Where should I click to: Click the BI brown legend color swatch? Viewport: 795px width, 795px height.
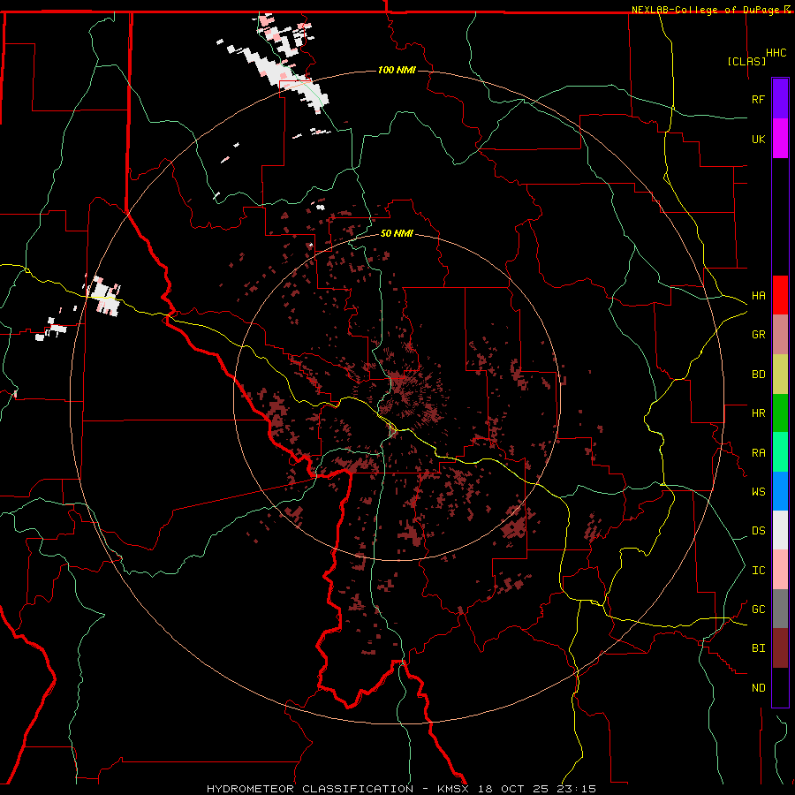(x=780, y=648)
